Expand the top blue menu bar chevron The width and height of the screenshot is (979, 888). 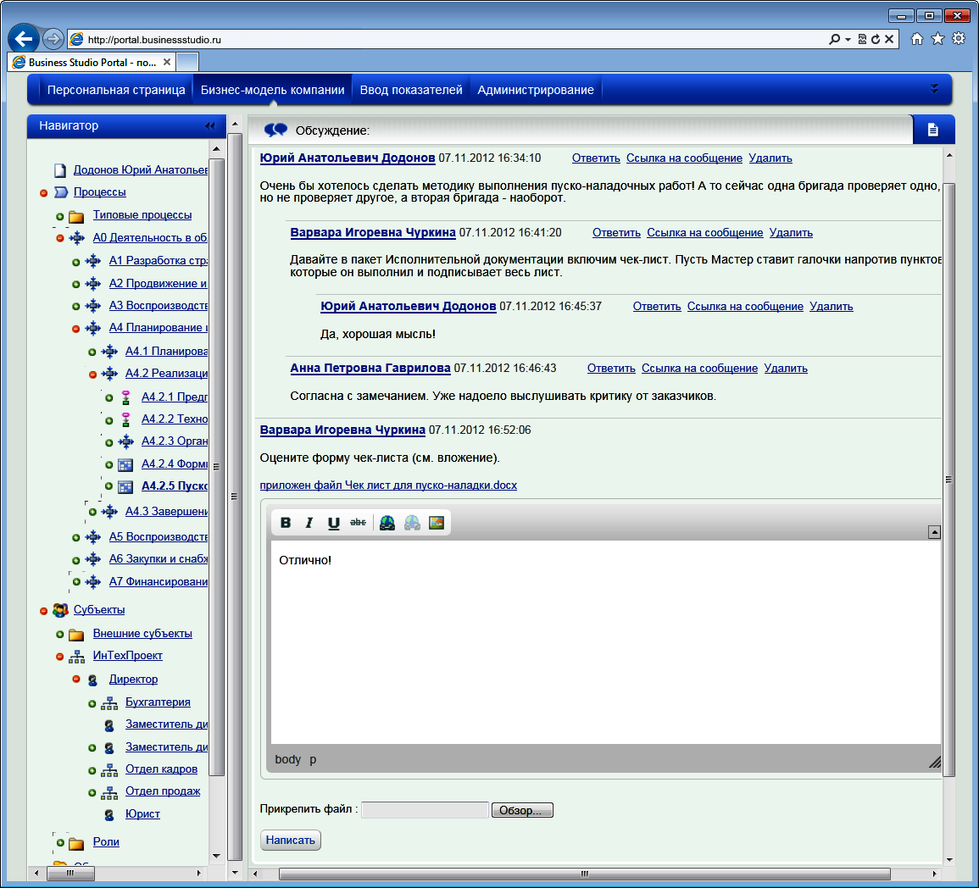click(934, 89)
